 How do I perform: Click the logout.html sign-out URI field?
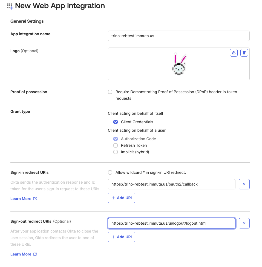pyautogui.click(x=171, y=223)
